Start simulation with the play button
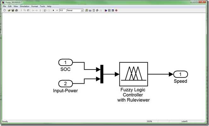The height and width of the screenshot is (126, 209). (53, 10)
